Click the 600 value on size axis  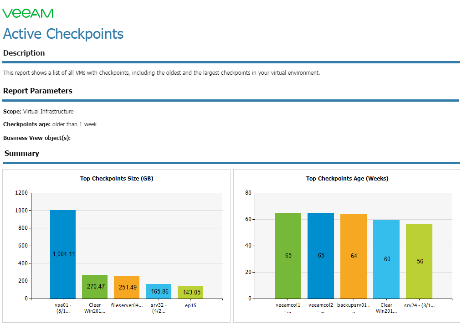coord(23,246)
